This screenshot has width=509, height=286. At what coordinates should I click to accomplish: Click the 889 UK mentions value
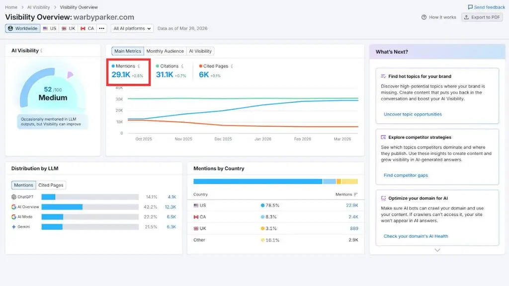[354, 228]
